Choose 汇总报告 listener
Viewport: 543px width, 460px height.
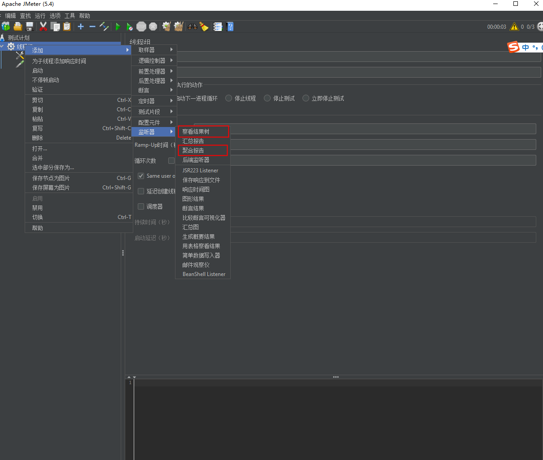[203, 141]
